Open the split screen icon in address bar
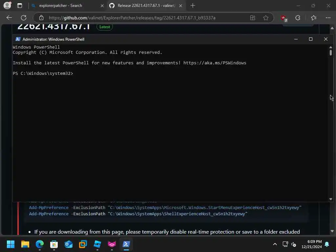This screenshot has width=336, height=252. 253,18
